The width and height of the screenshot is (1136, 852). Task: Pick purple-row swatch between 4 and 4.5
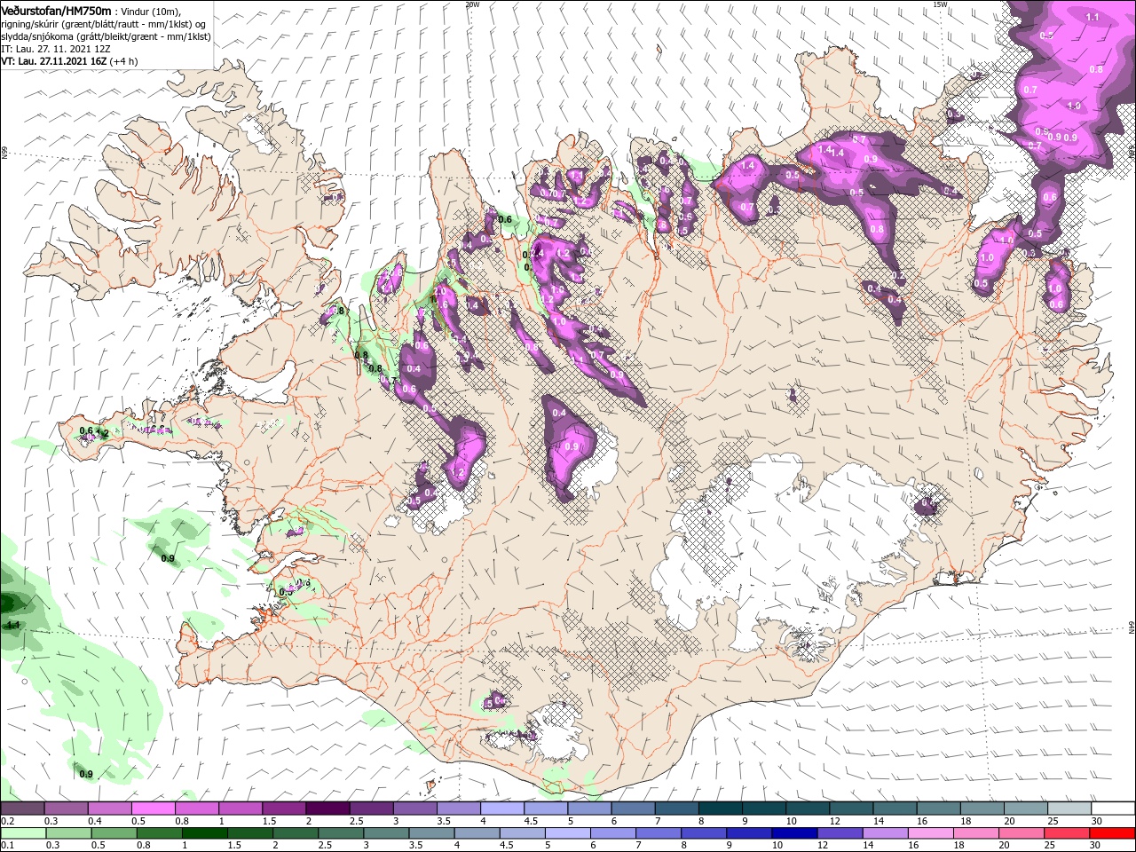[x=502, y=809]
